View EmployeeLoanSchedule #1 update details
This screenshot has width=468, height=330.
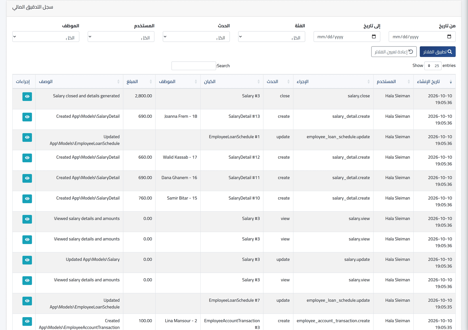click(27, 137)
